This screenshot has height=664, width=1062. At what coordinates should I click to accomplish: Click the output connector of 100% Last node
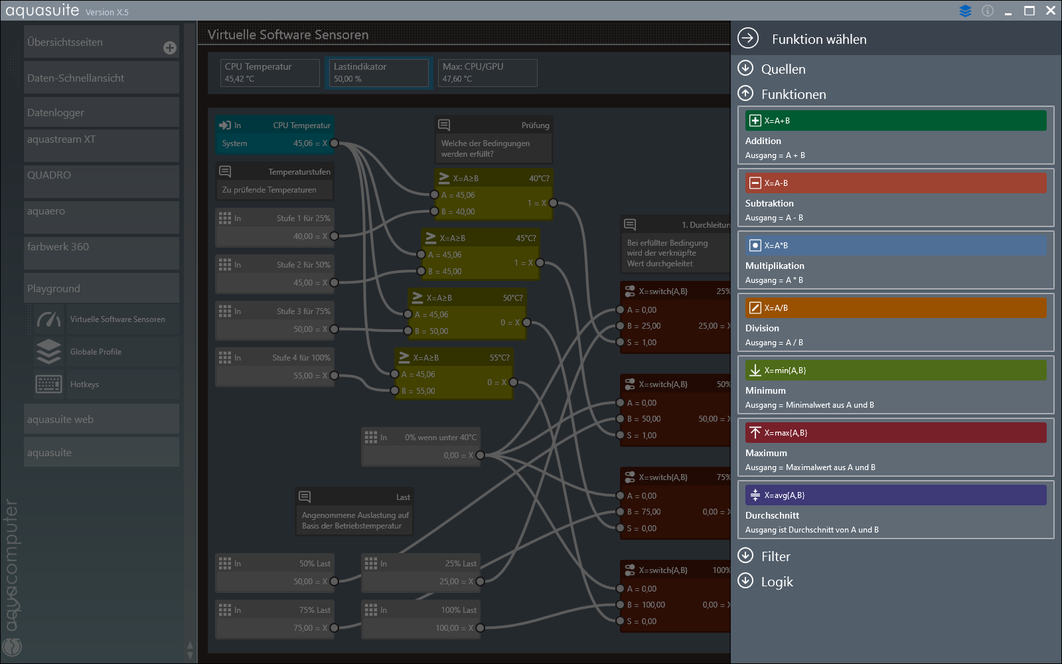pyautogui.click(x=481, y=628)
